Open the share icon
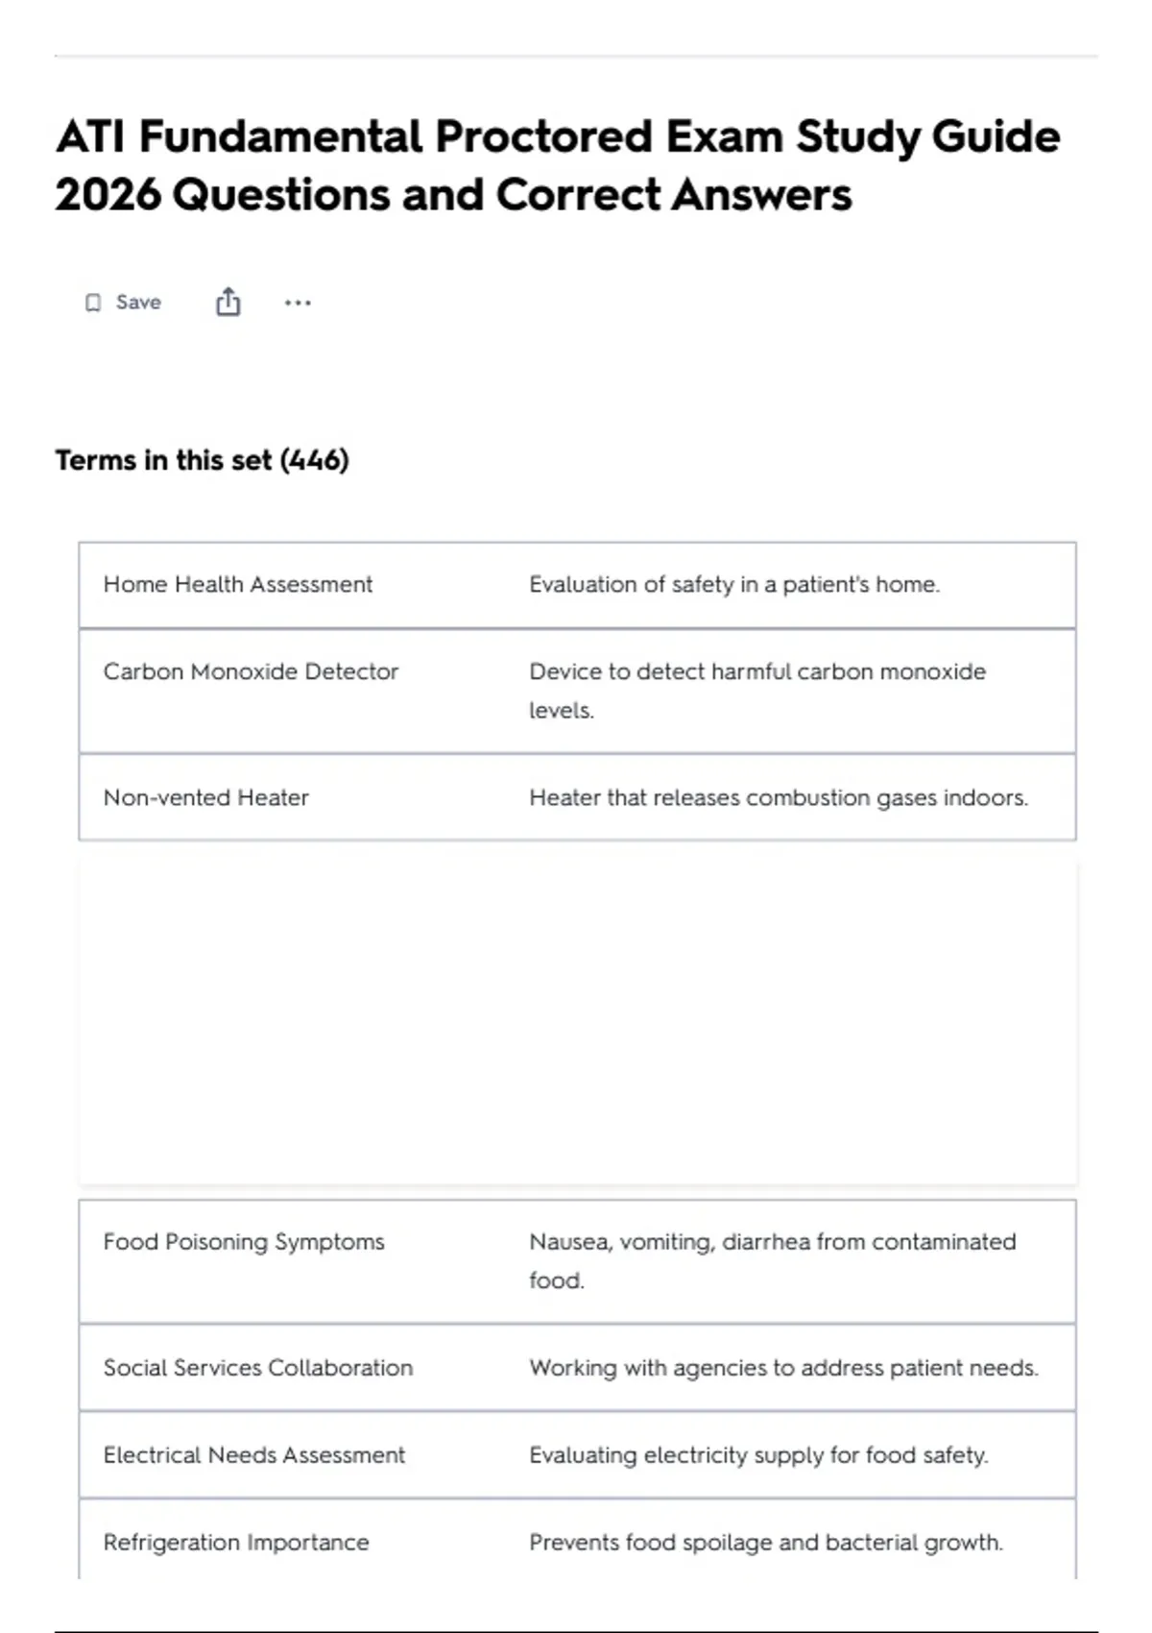The width and height of the screenshot is (1152, 1633). coord(228,302)
